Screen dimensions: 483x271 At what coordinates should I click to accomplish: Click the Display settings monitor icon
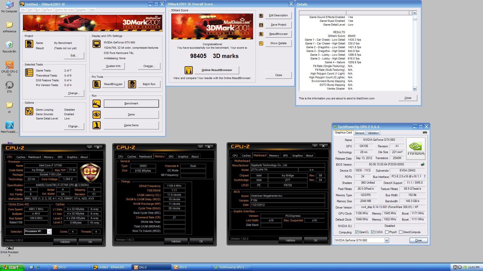click(97, 44)
